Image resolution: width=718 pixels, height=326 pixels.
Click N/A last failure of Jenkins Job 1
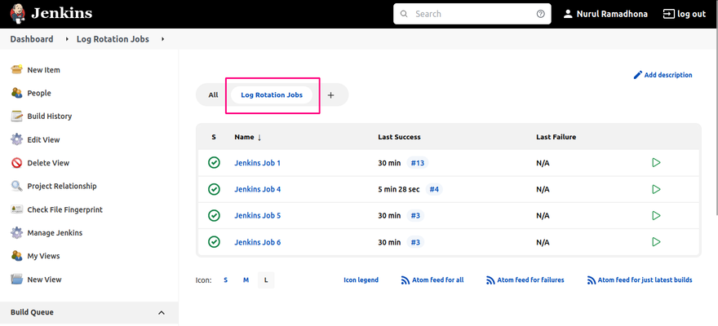(x=543, y=163)
